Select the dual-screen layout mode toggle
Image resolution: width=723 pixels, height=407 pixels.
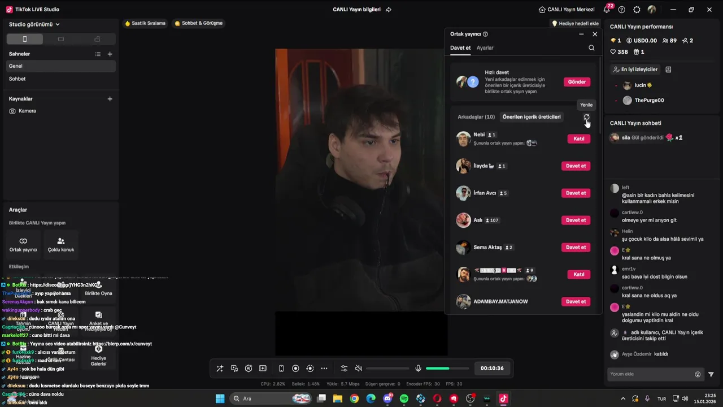[97, 39]
